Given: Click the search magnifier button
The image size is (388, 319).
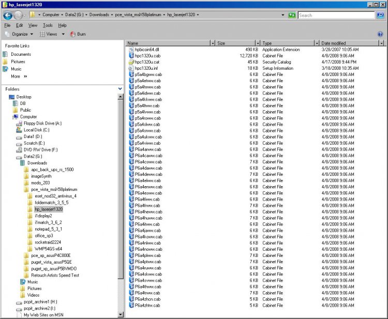Looking at the screenshot, I should coord(380,16).
